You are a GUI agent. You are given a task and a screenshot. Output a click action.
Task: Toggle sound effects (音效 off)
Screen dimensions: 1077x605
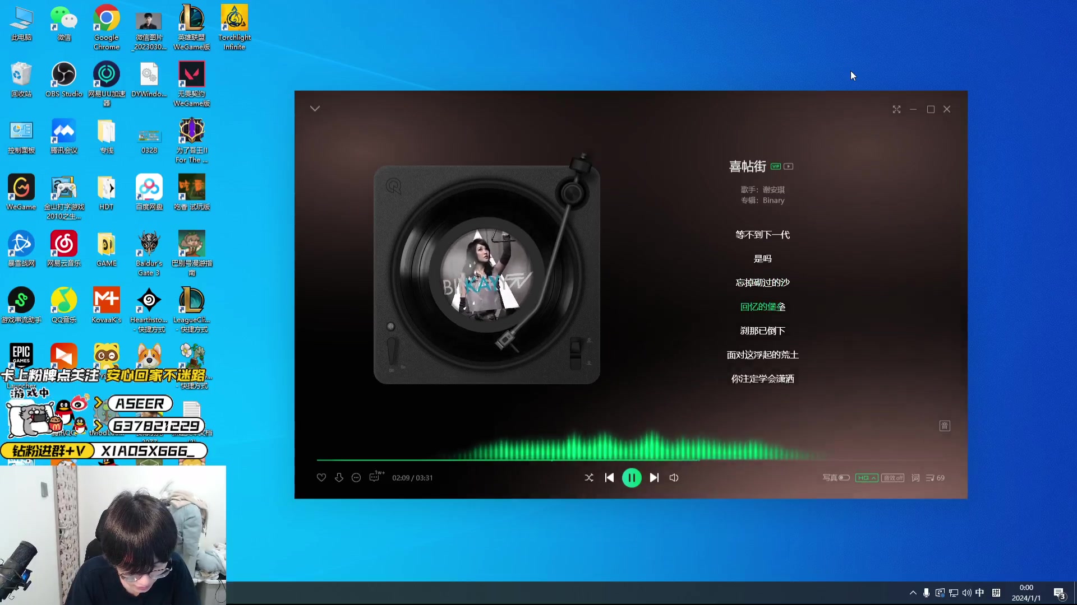pos(892,478)
